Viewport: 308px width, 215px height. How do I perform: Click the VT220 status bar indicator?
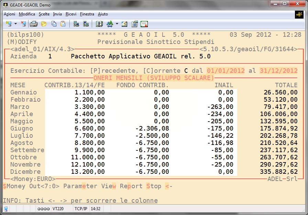coord(58,209)
